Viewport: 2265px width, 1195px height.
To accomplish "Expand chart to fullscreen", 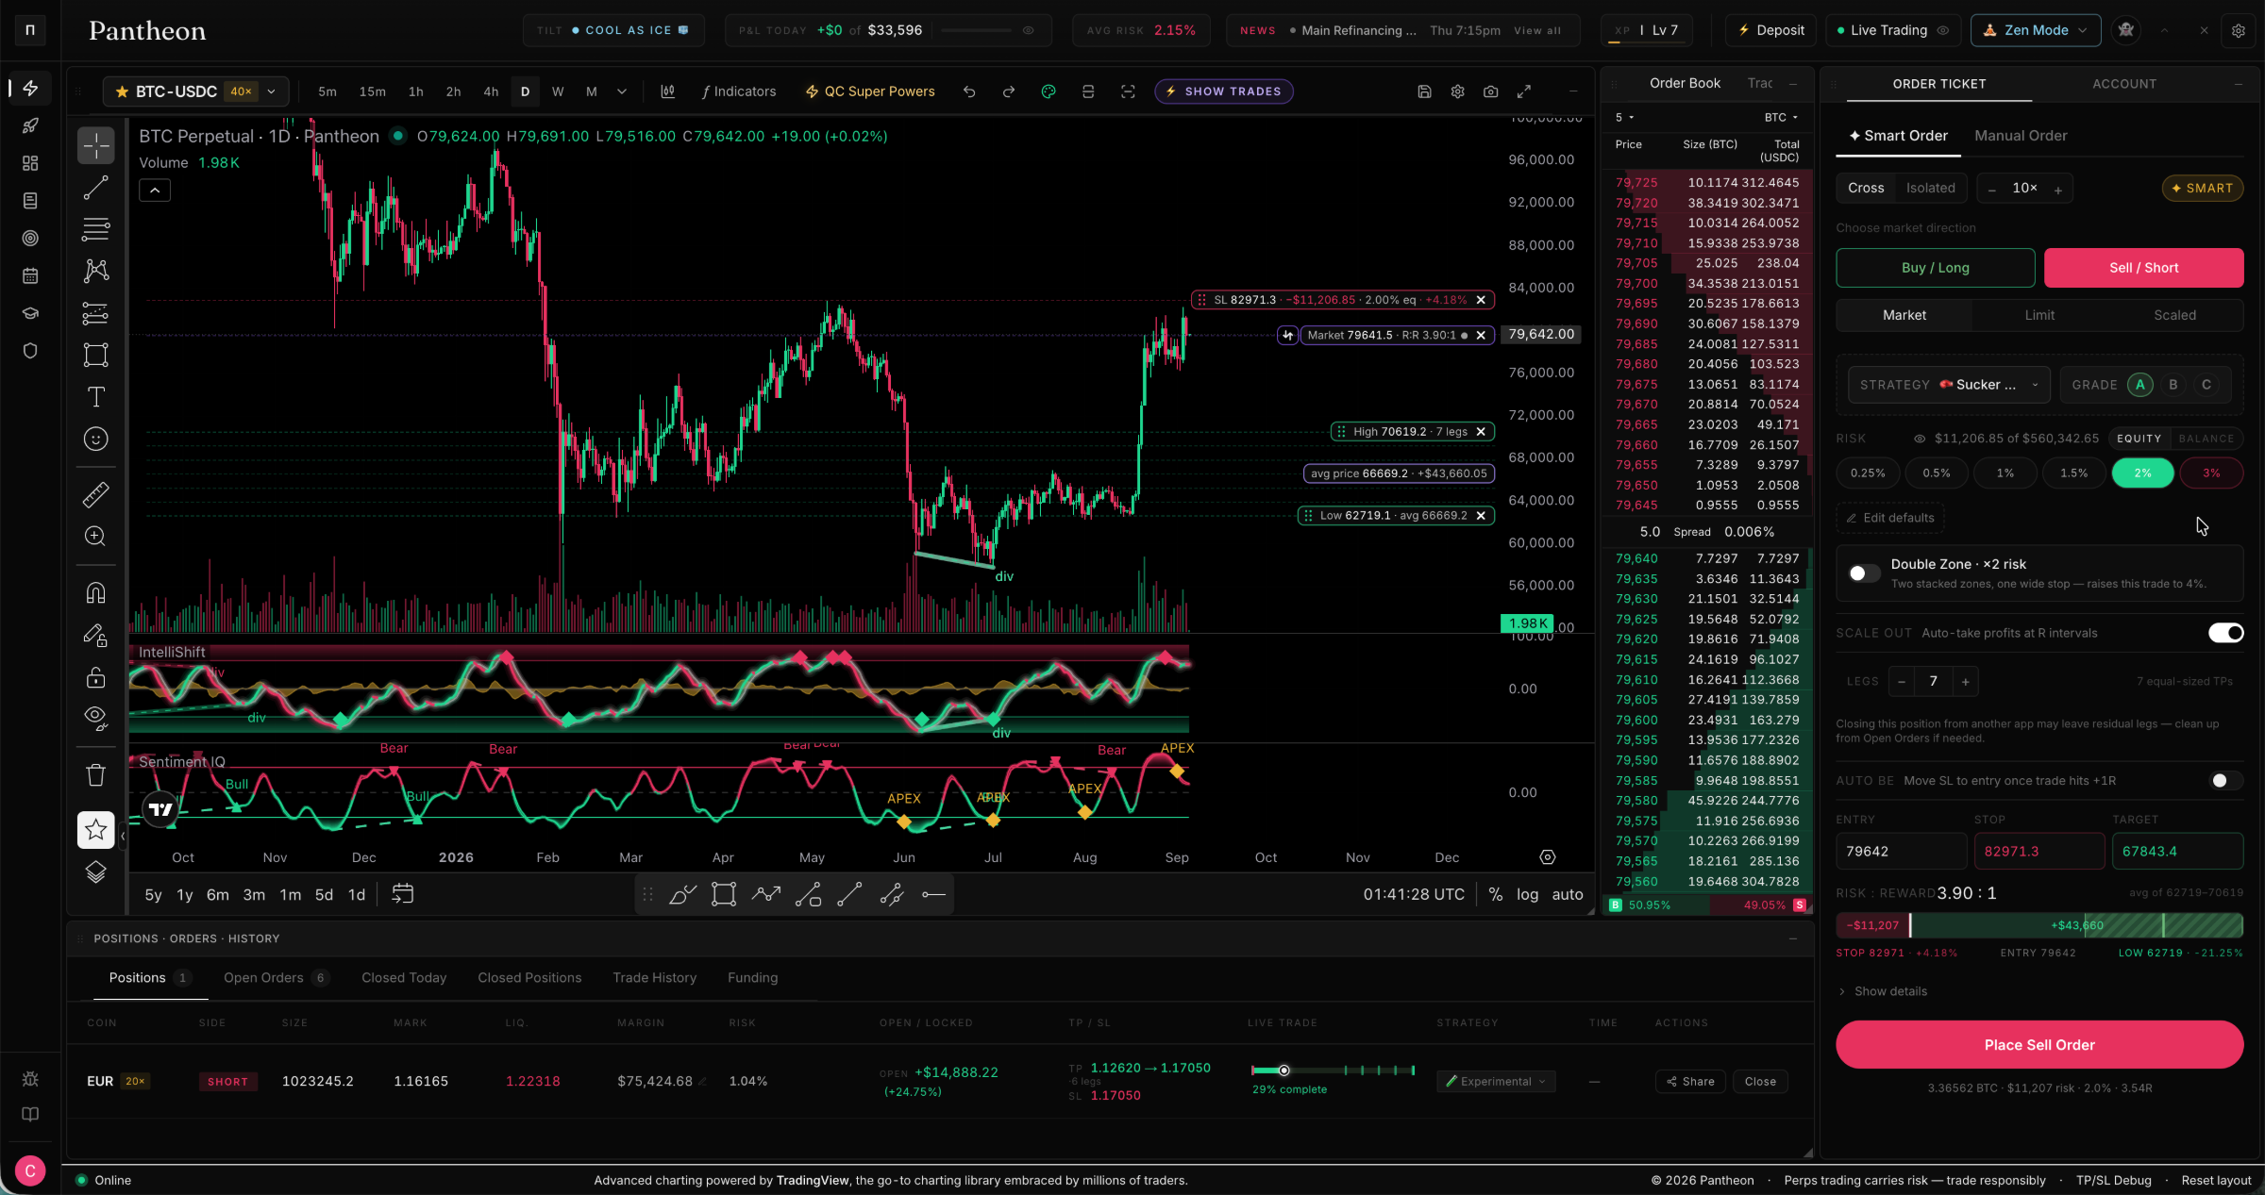I will pyautogui.click(x=1523, y=91).
